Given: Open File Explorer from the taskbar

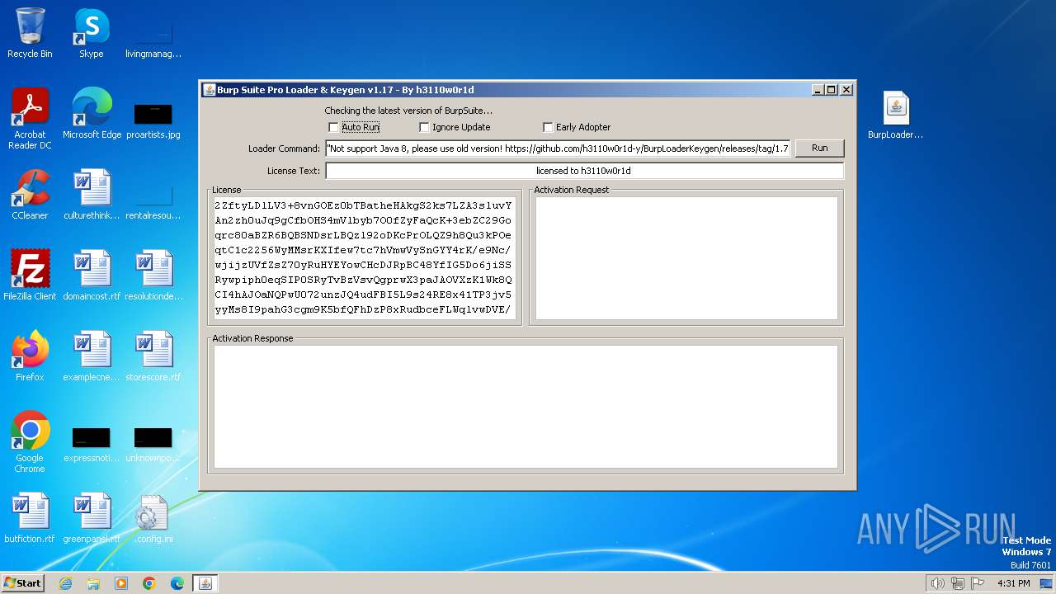Looking at the screenshot, I should (93, 583).
